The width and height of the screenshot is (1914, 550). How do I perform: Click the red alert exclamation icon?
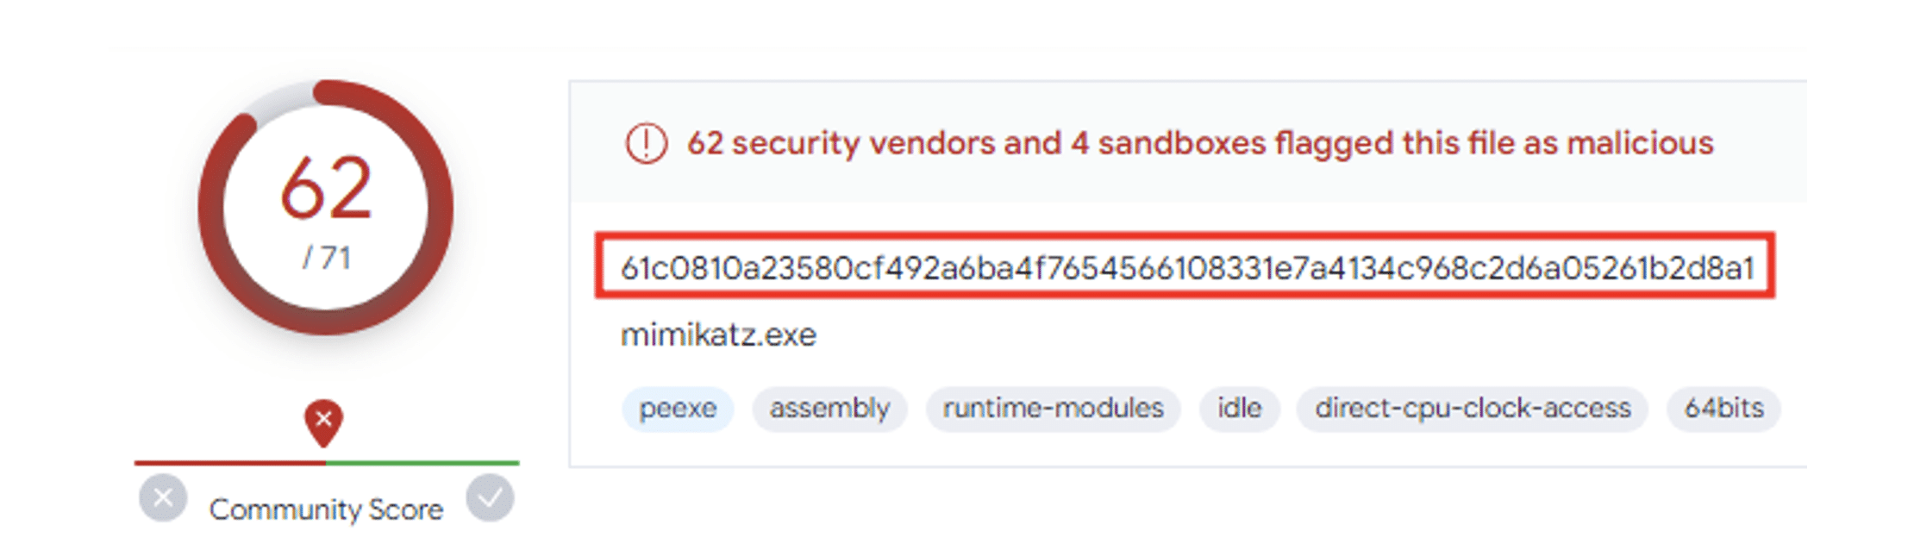click(x=646, y=143)
